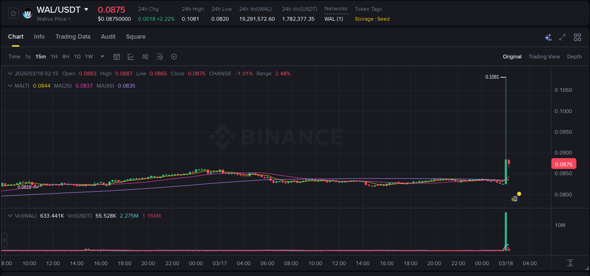This screenshot has width=590, height=276.
Task: Open the chart type selector
Action: (130, 57)
